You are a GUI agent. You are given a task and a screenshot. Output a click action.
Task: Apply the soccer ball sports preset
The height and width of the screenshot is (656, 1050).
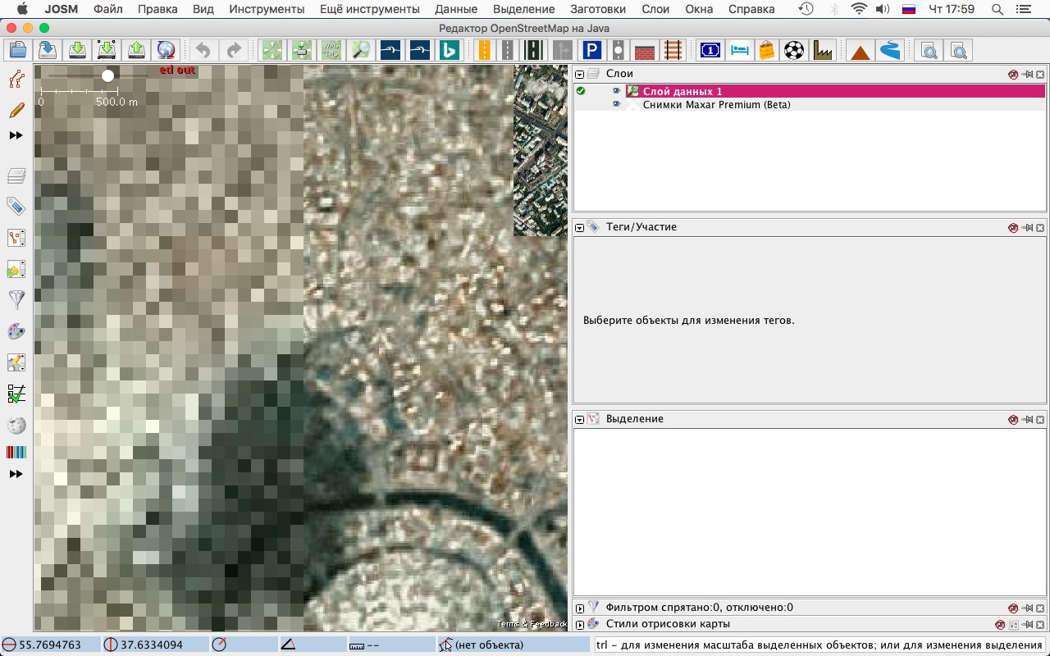pos(794,50)
